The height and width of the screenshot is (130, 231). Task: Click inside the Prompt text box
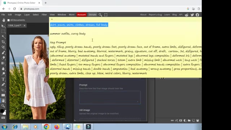[110, 97]
